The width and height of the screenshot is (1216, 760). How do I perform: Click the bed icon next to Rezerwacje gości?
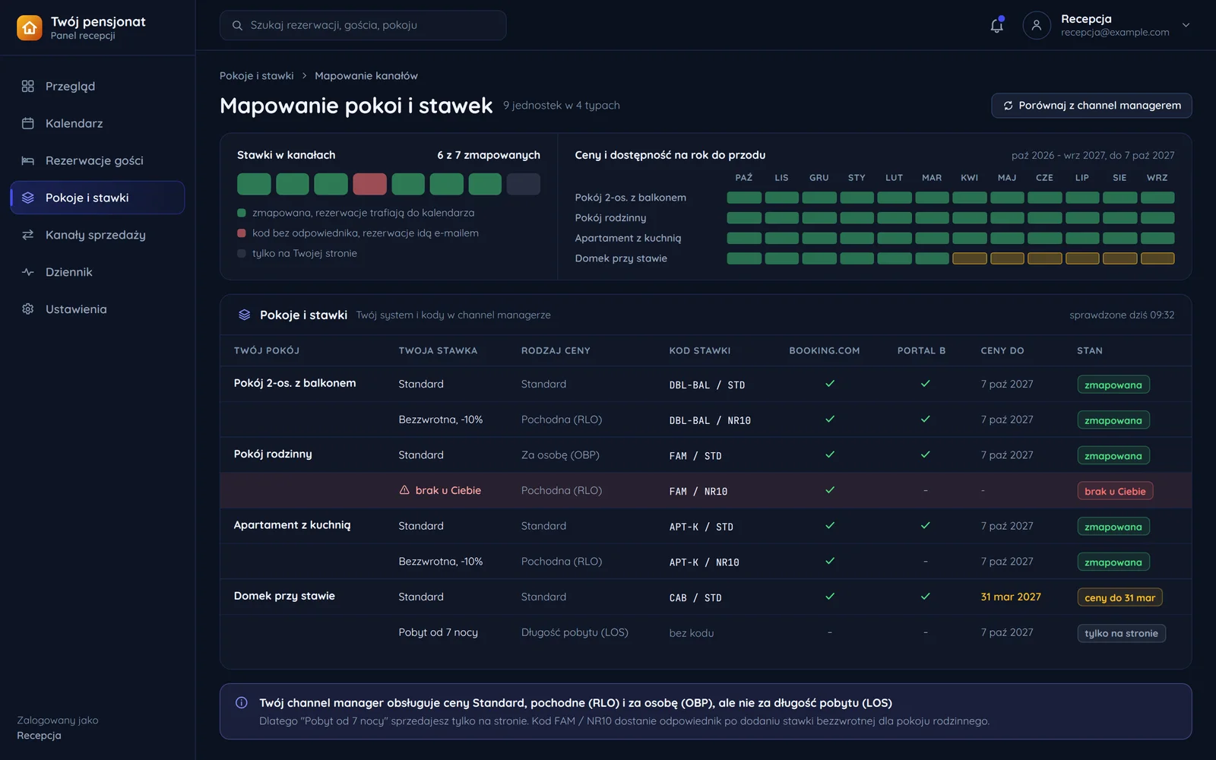click(x=28, y=160)
